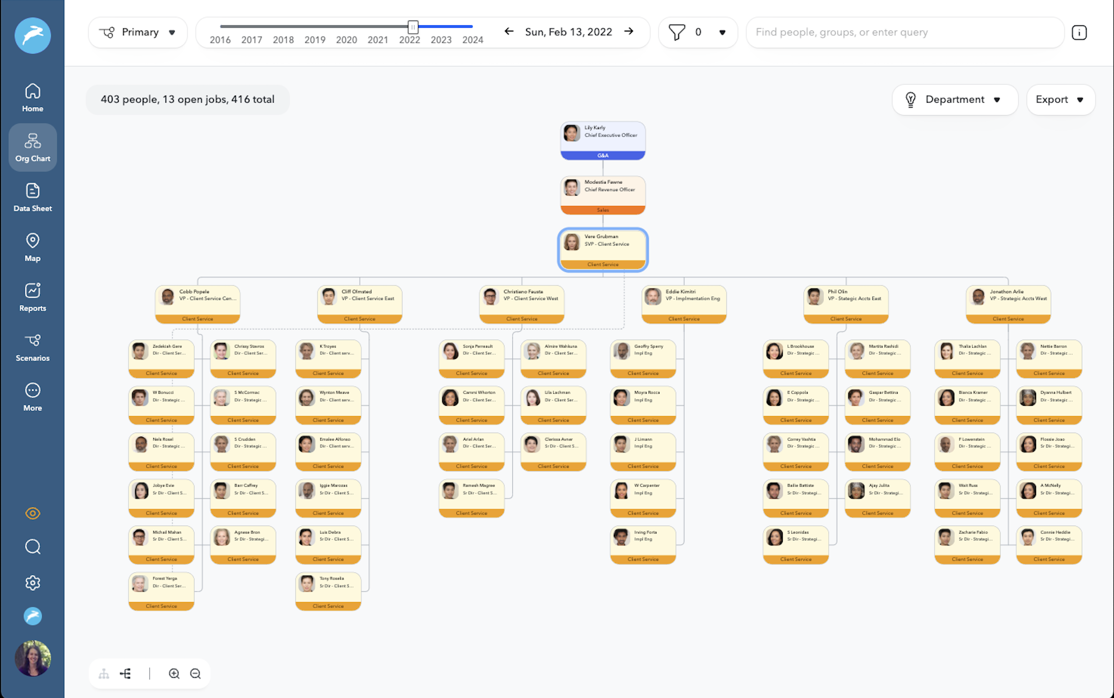1114x698 pixels.
Task: Toggle the info button near the search bar
Action: (x=1079, y=32)
